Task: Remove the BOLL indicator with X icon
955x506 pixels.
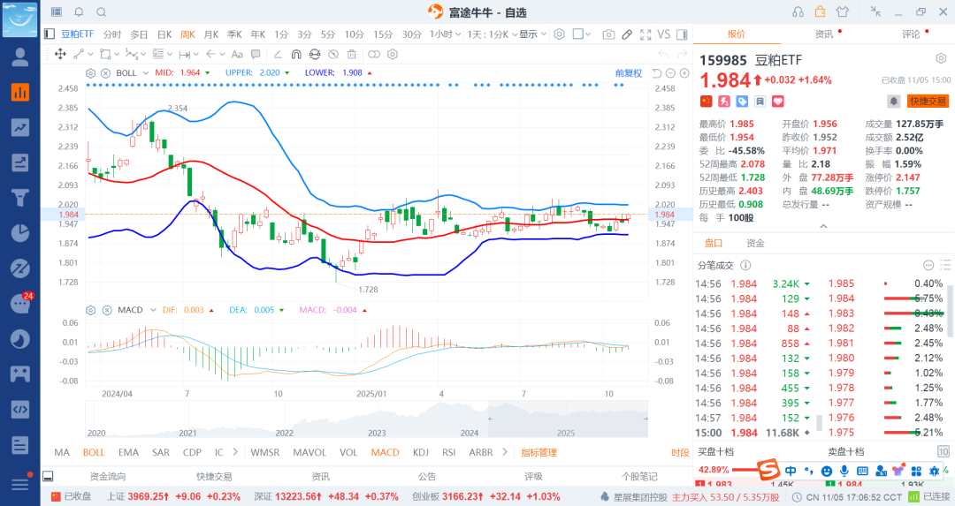Action: 105,73
